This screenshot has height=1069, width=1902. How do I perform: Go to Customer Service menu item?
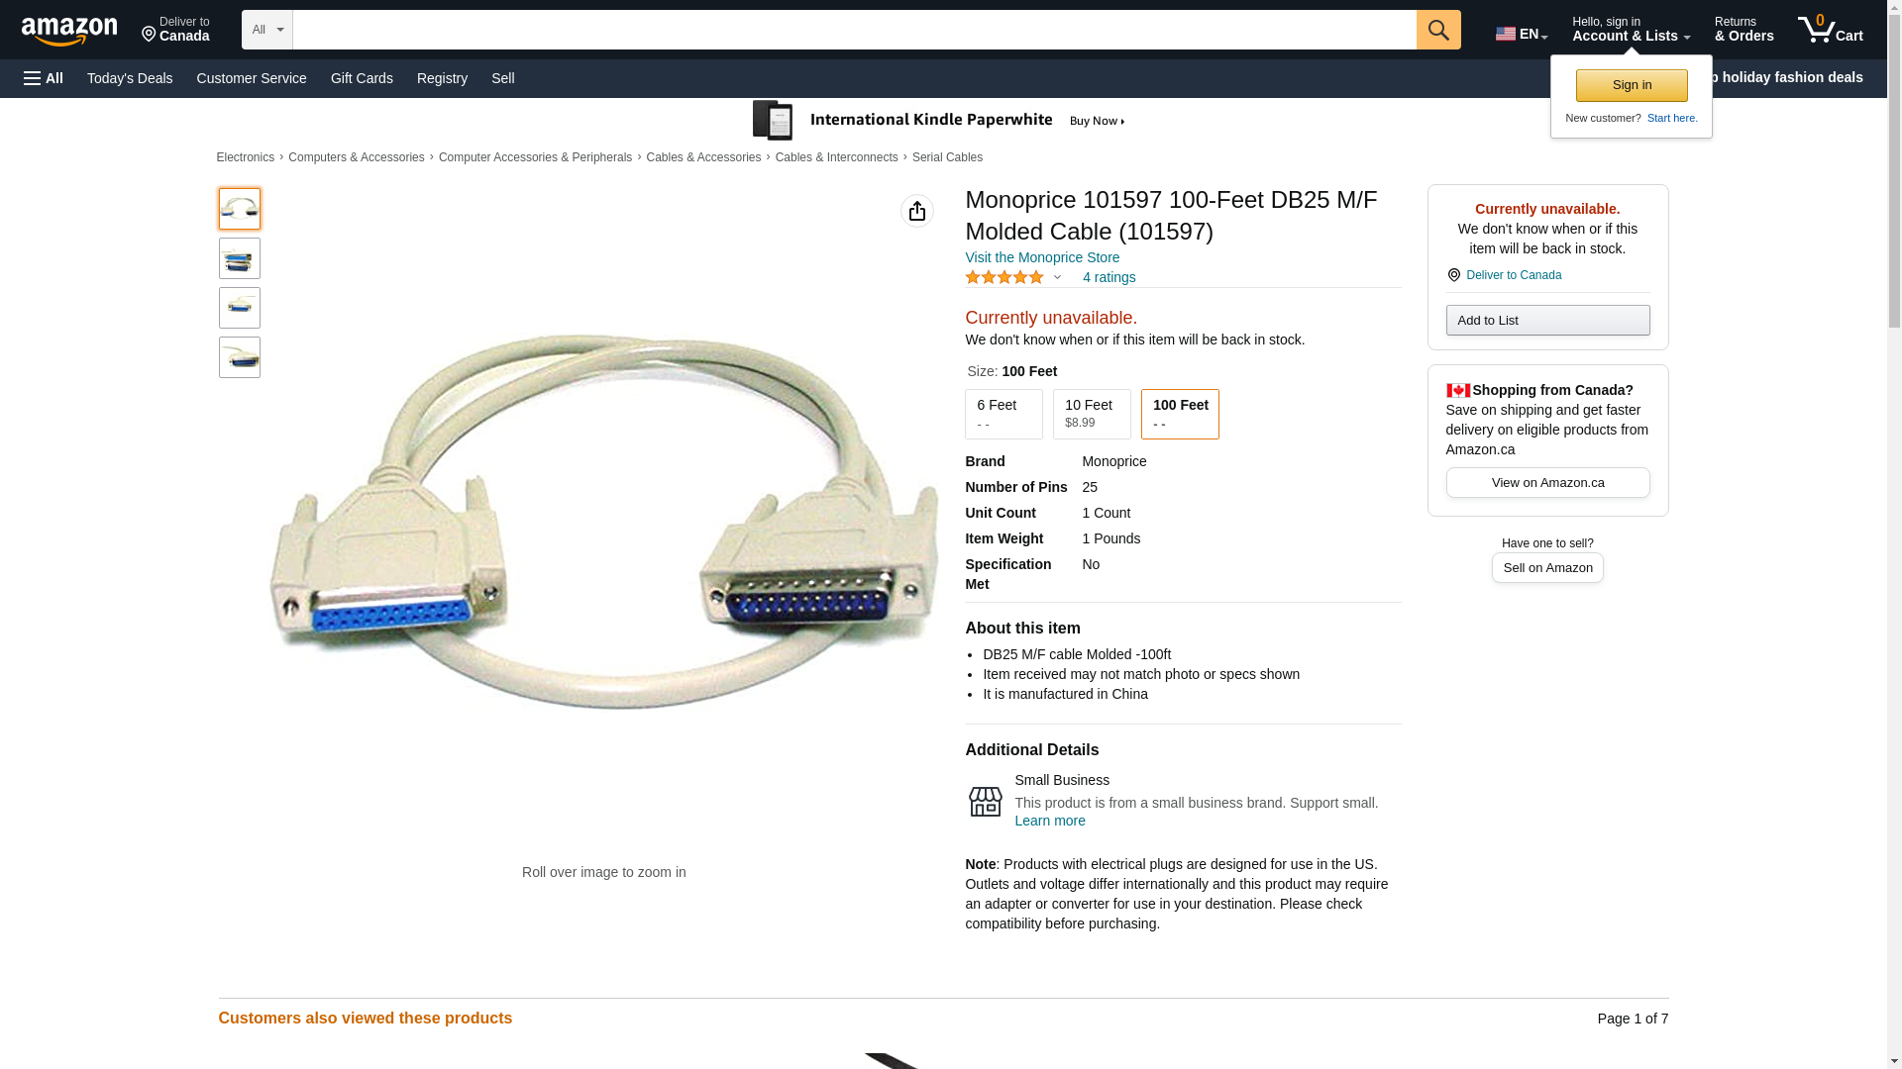252,78
